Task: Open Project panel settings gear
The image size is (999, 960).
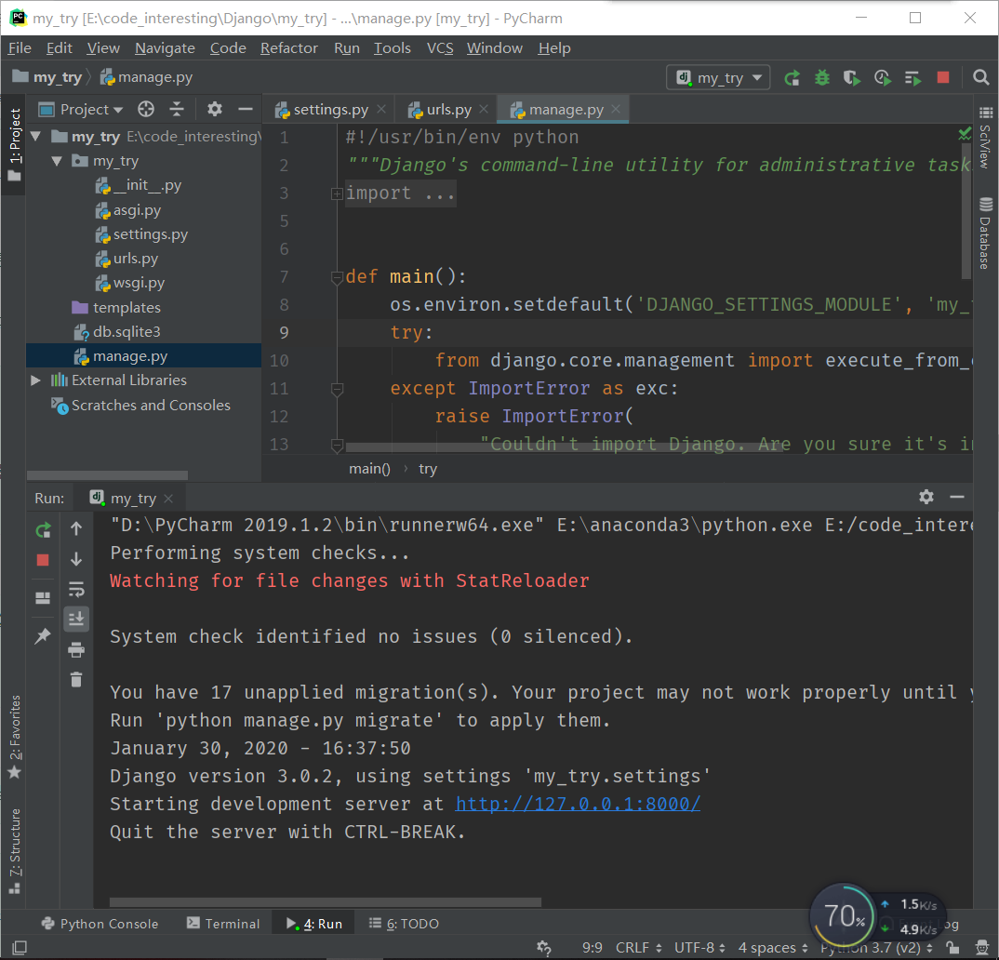Action: point(215,110)
